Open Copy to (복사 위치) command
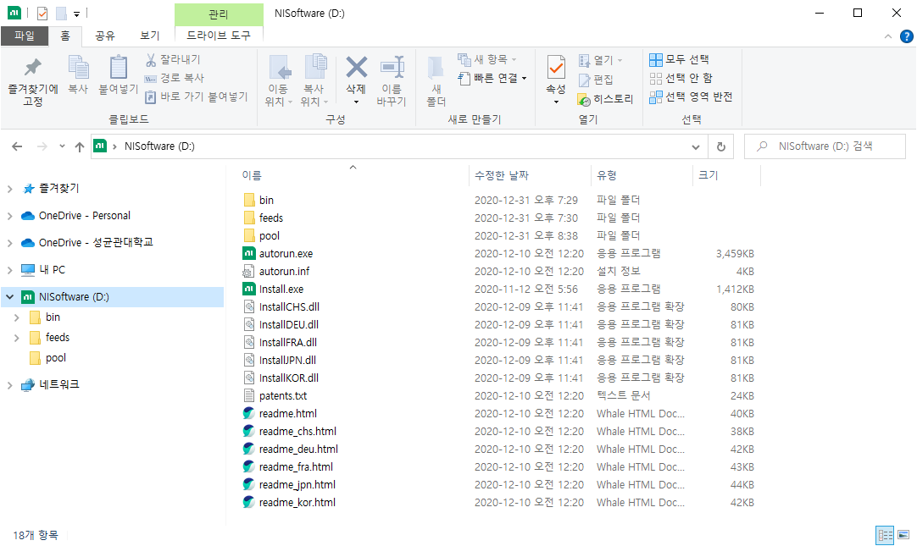Image resolution: width=917 pixels, height=546 pixels. coord(314,81)
